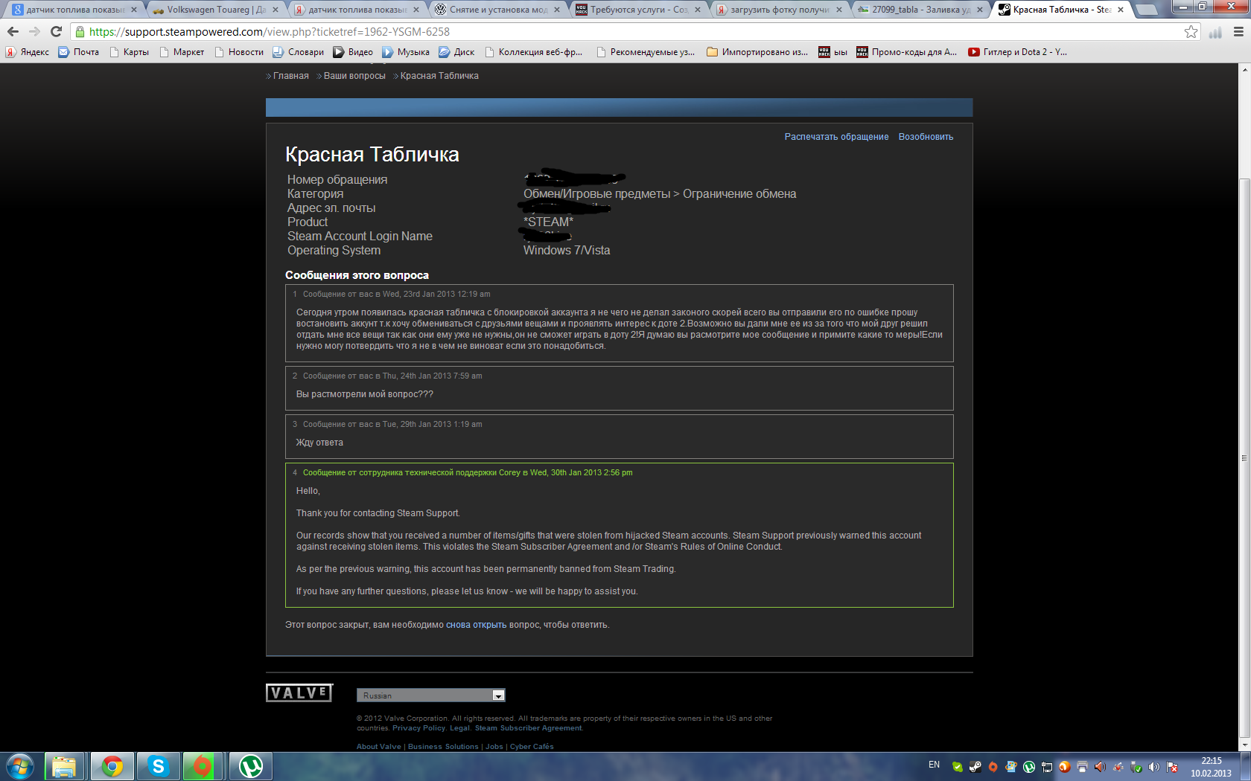Open Chrome from the taskbar

pyautogui.click(x=112, y=766)
